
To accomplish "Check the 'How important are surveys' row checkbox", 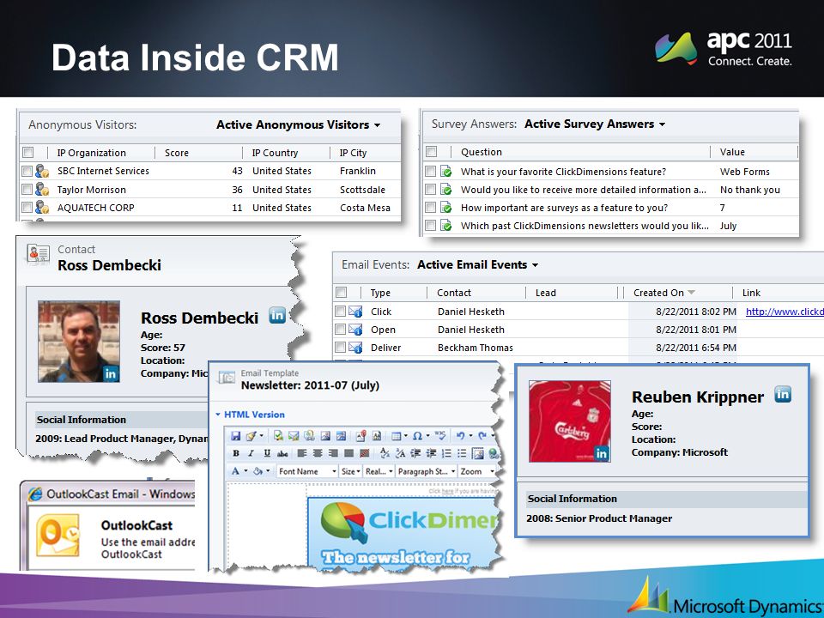I will coord(430,208).
